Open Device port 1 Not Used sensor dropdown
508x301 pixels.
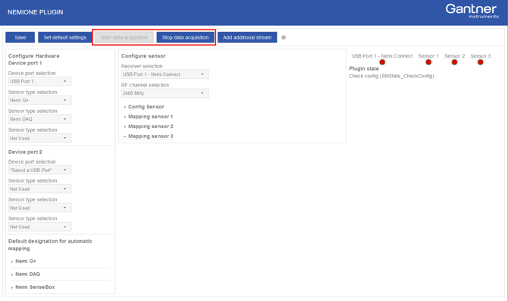tap(40, 138)
